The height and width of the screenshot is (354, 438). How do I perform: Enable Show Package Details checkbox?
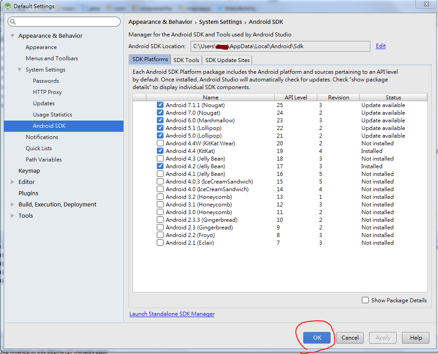[x=365, y=300]
